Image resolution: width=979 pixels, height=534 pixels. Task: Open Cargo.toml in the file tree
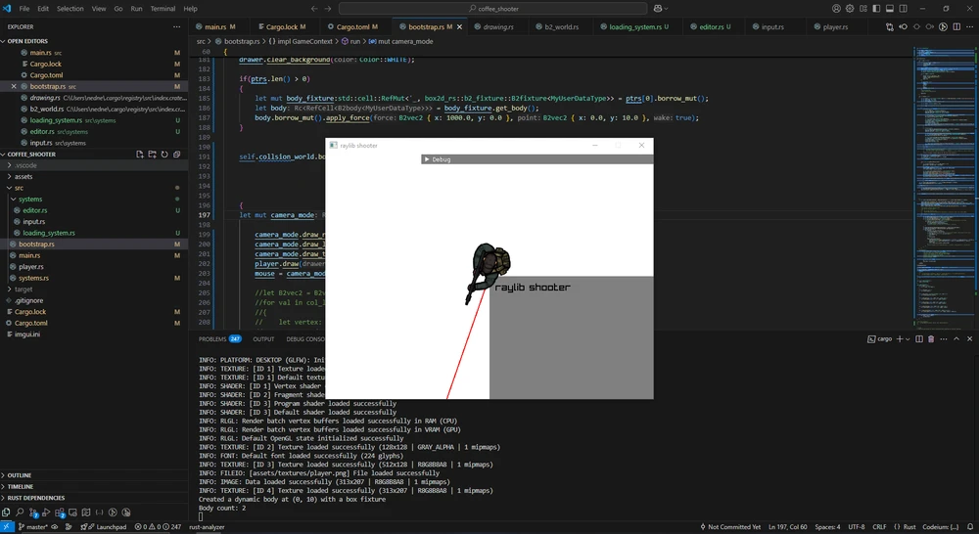pos(30,323)
